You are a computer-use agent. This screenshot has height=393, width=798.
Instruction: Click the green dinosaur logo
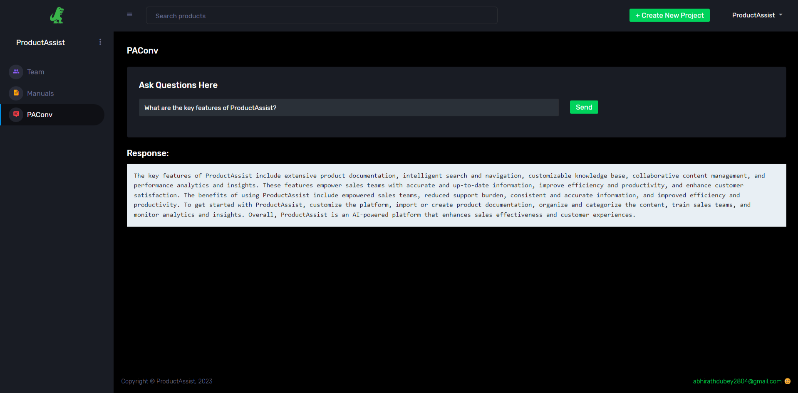pyautogui.click(x=57, y=15)
